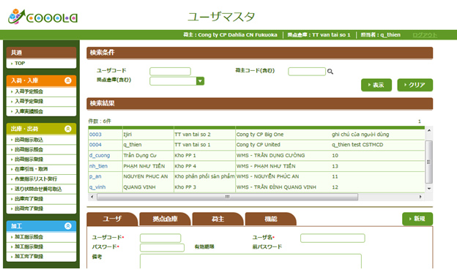Open user nh_tien link in results
Screen dimensions: 457x275
click(x=98, y=166)
